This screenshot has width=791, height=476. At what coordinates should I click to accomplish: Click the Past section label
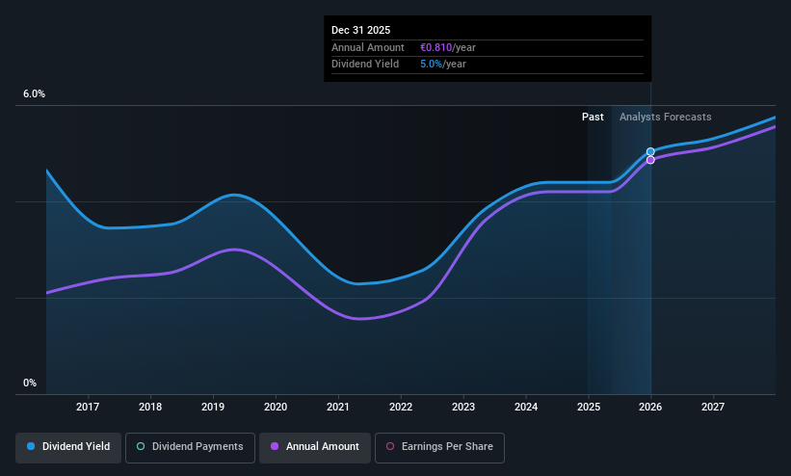point(593,117)
